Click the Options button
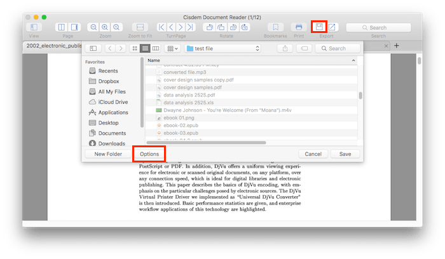Image resolution: width=445 pixels, height=259 pixels. (149, 154)
